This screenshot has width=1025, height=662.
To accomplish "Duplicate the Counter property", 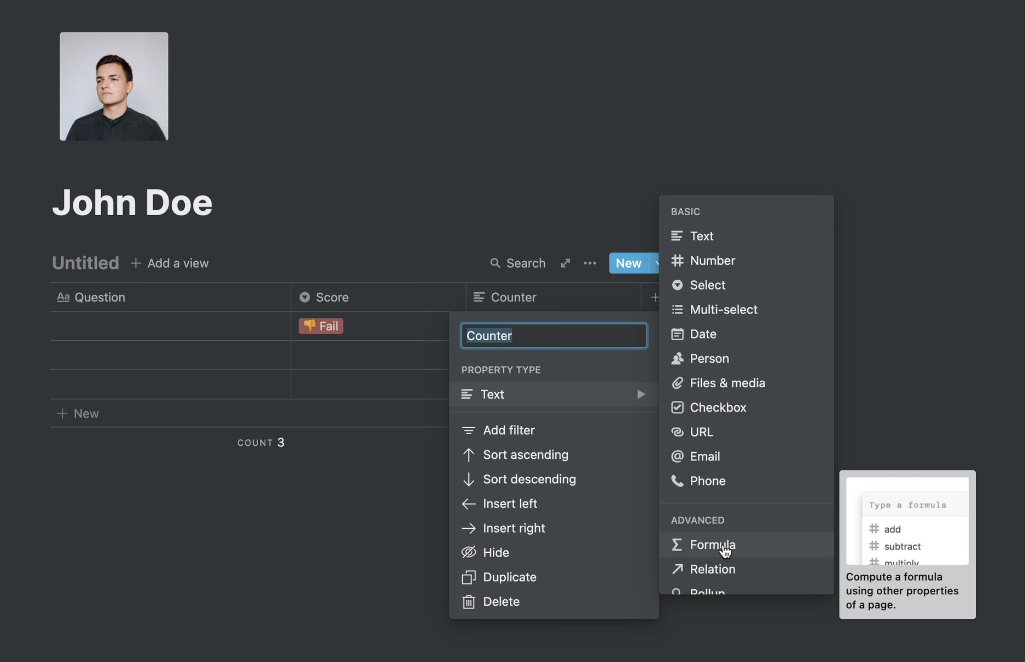I will [x=554, y=577].
